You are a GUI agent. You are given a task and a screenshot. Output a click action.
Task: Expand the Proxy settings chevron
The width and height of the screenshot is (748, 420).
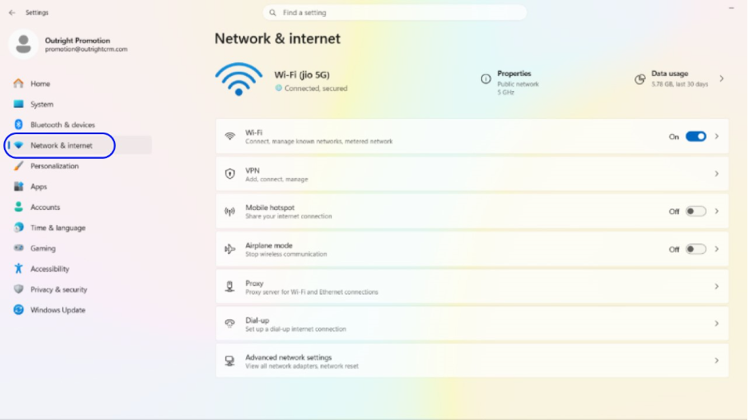coord(717,287)
